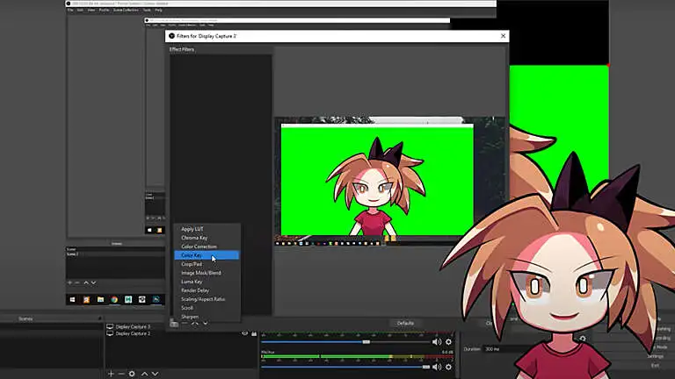675x379 pixels.
Task: Open the upper mixer channel gear settings
Action: [x=448, y=342]
